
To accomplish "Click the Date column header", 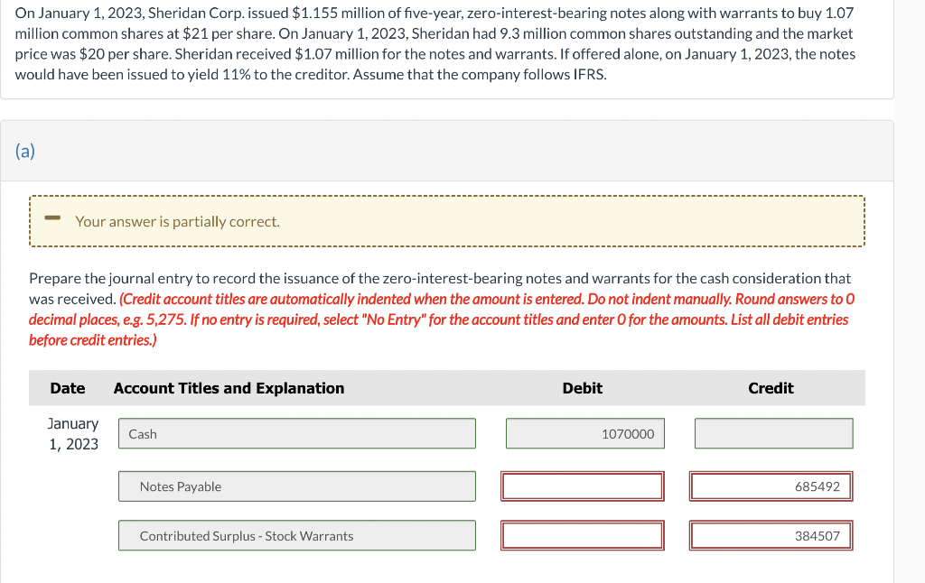I will 67,388.
